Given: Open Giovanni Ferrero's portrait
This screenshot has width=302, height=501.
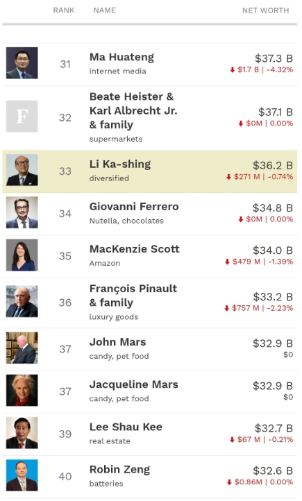Looking at the screenshot, I should [22, 212].
